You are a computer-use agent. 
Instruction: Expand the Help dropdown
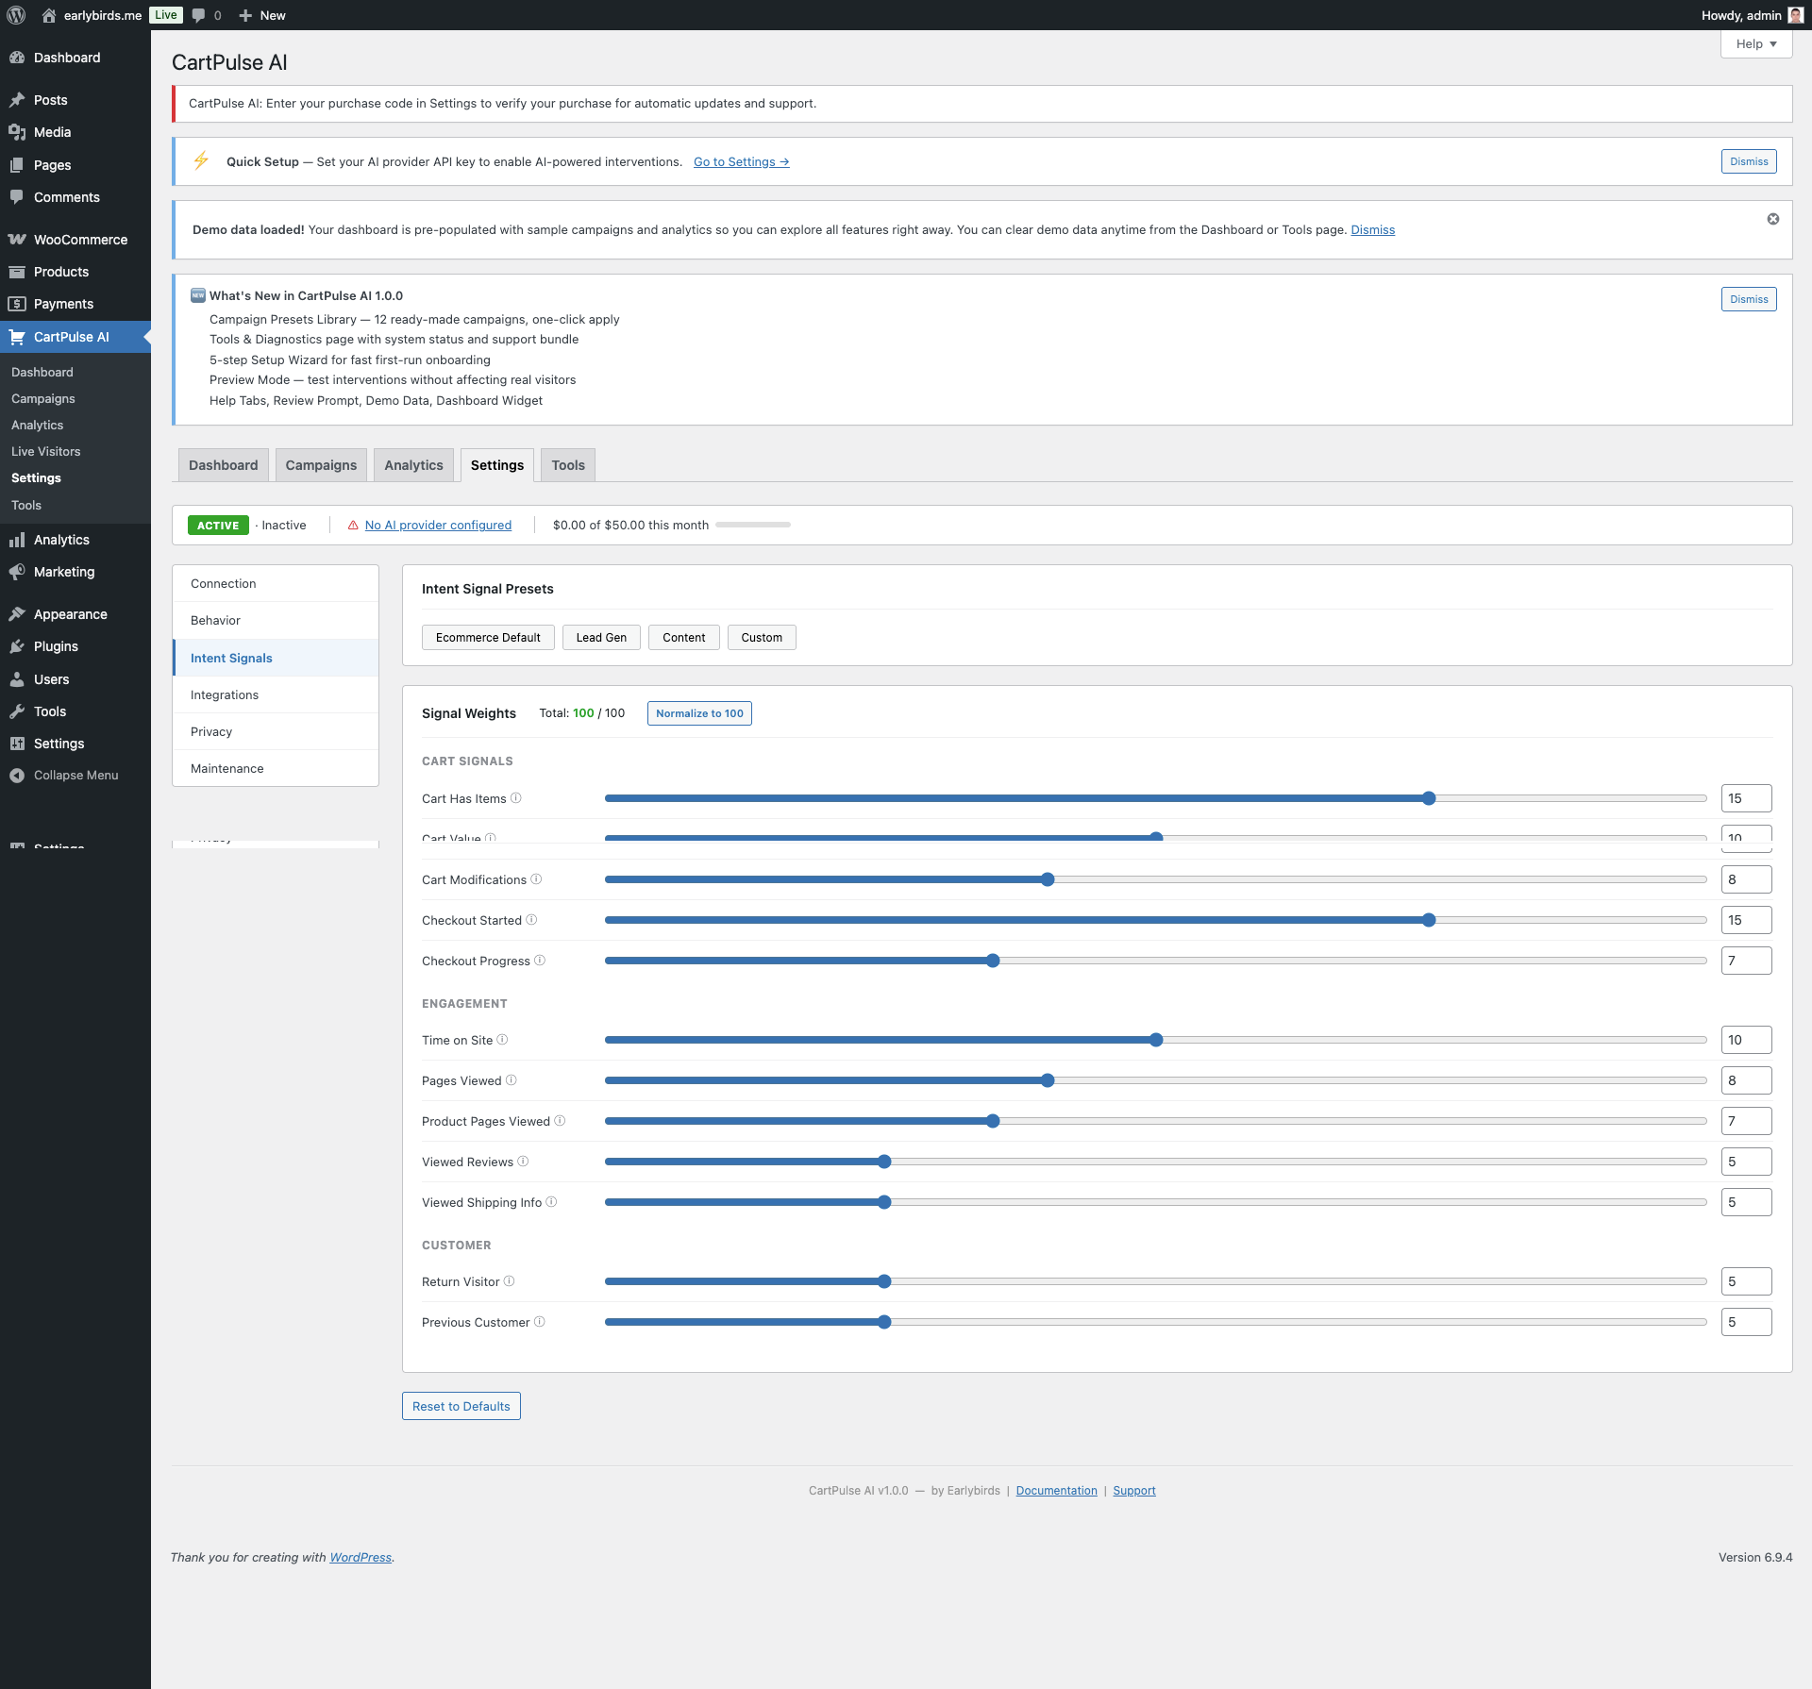click(x=1755, y=44)
